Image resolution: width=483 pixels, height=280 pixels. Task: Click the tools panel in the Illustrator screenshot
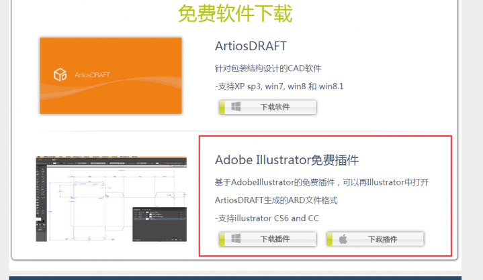(39, 194)
